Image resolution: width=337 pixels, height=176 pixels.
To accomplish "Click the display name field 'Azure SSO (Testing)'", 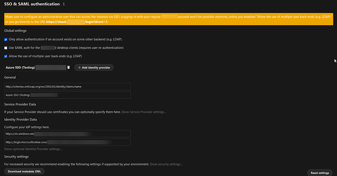I will click(x=67, y=95).
